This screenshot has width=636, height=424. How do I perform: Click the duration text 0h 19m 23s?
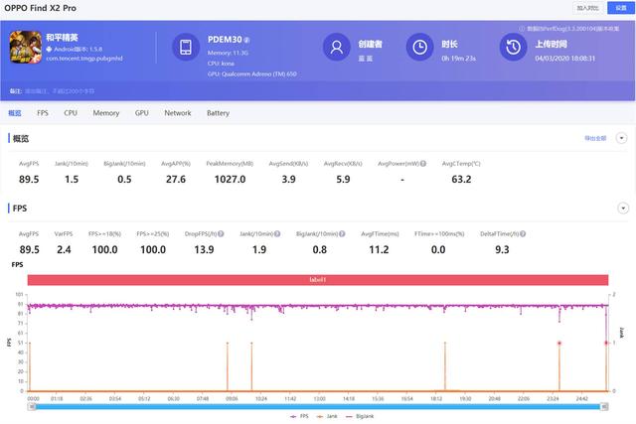[459, 59]
